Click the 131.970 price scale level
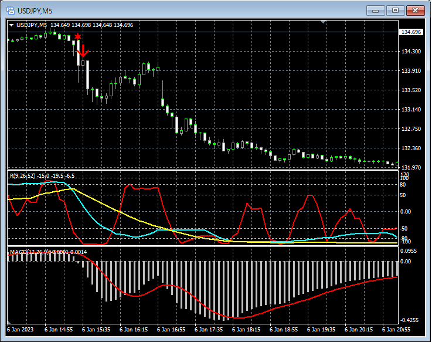 410,167
